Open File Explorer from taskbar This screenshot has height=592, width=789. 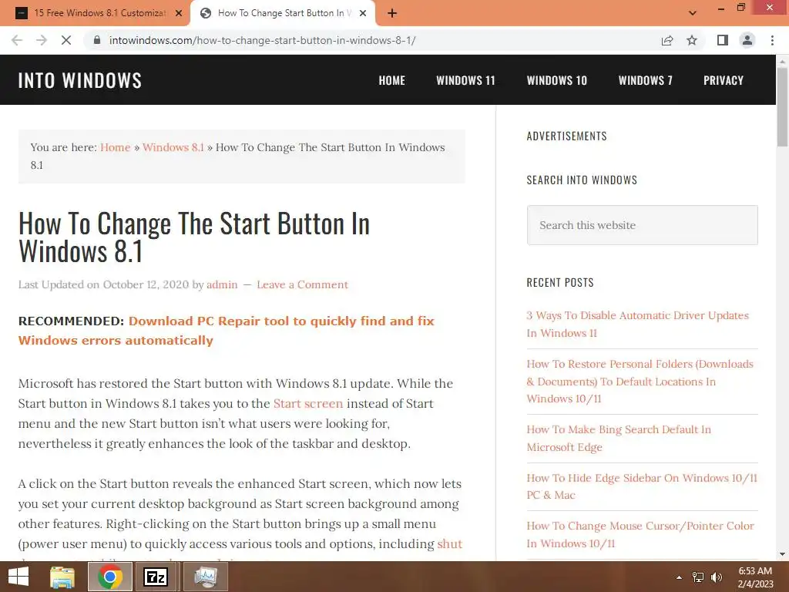[62, 577]
